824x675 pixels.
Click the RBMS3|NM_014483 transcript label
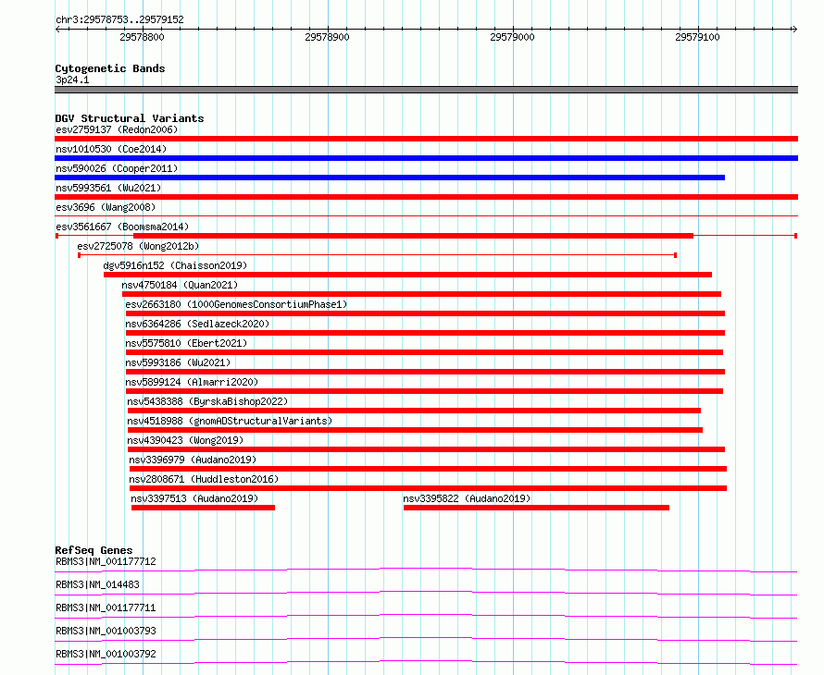(x=97, y=584)
